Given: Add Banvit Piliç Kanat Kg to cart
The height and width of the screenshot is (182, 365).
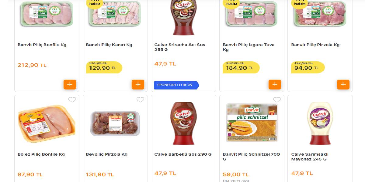Looking at the screenshot, I should (138, 84).
